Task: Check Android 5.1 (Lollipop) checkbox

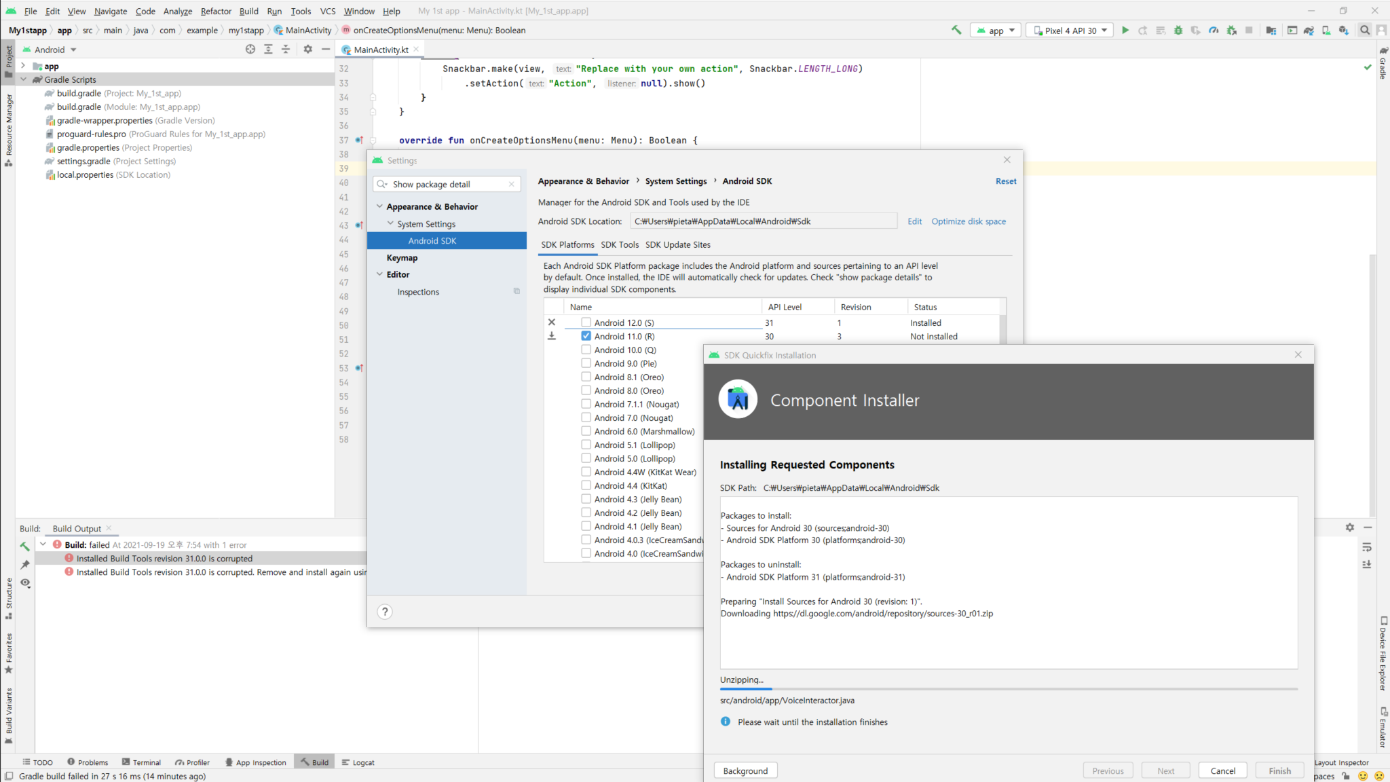Action: point(586,445)
